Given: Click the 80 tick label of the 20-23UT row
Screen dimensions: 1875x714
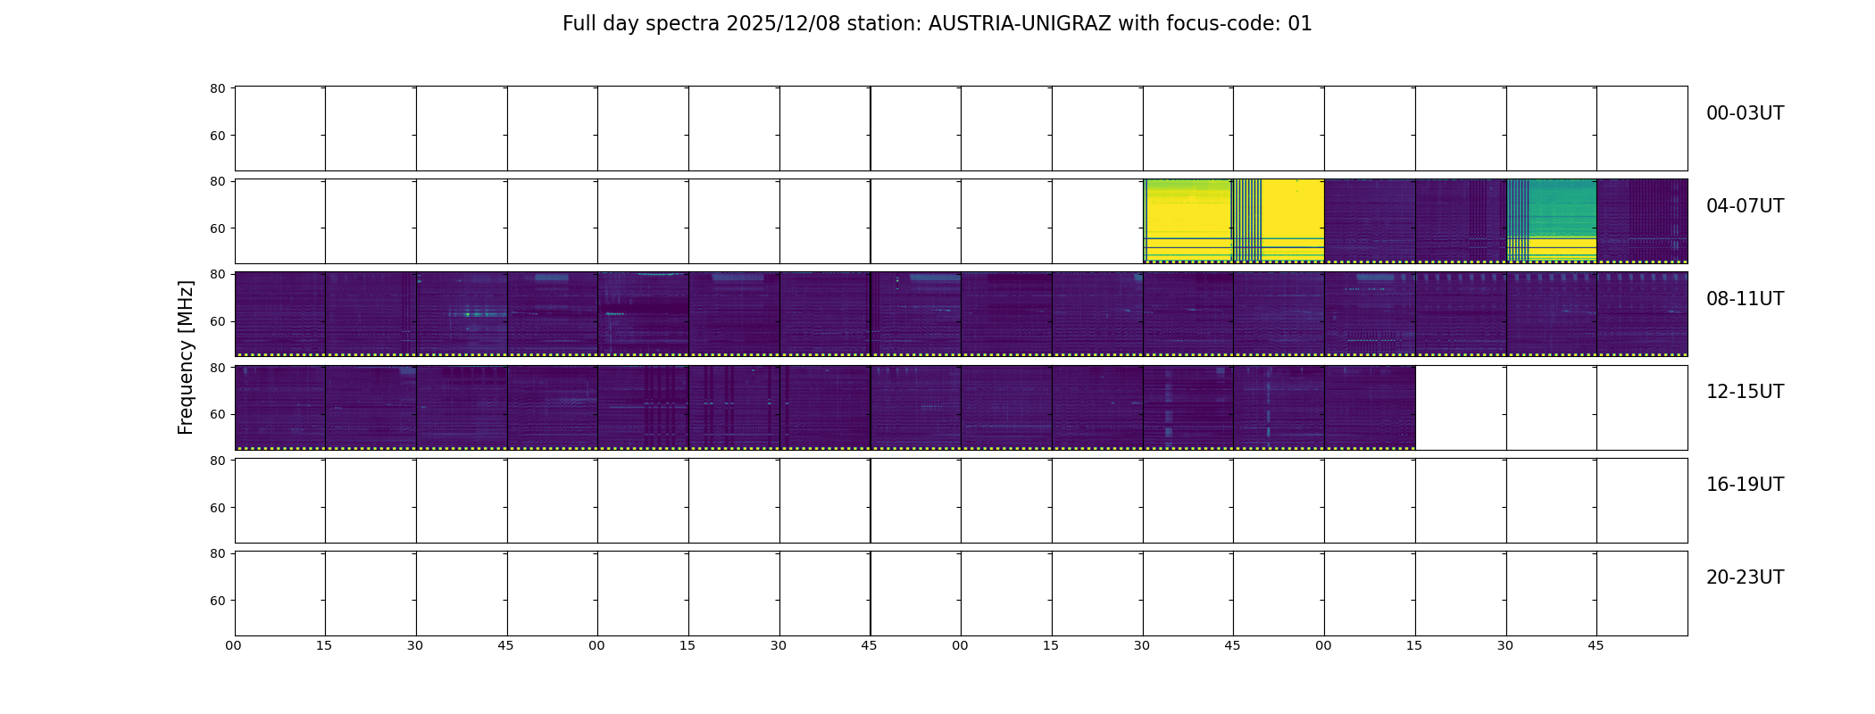Looking at the screenshot, I should coord(217,553).
